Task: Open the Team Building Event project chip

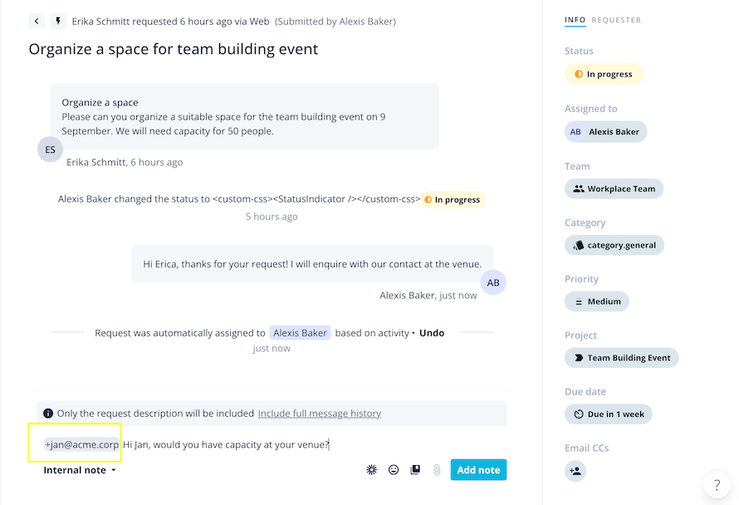Action: (621, 358)
